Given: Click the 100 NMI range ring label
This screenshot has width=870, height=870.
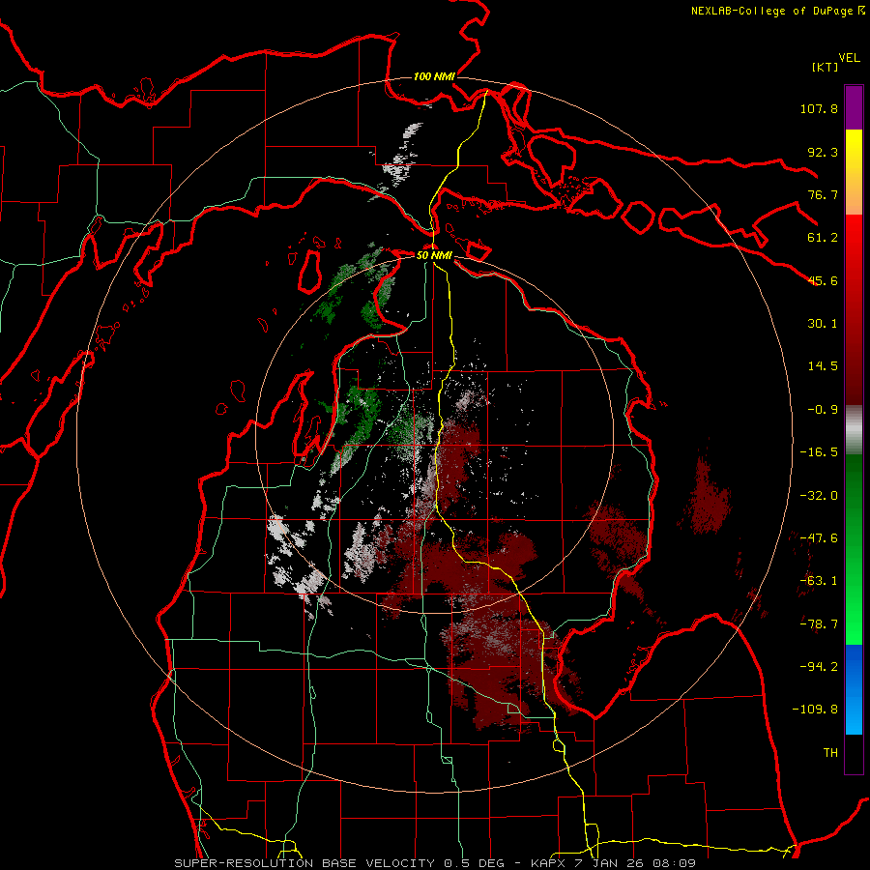Looking at the screenshot, I should 434,76.
